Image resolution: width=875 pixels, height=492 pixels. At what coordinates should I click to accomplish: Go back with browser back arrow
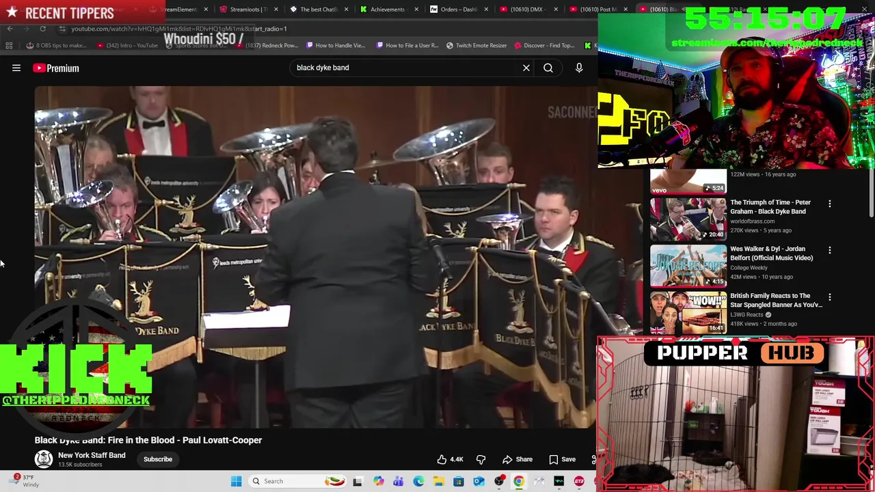pos(10,29)
